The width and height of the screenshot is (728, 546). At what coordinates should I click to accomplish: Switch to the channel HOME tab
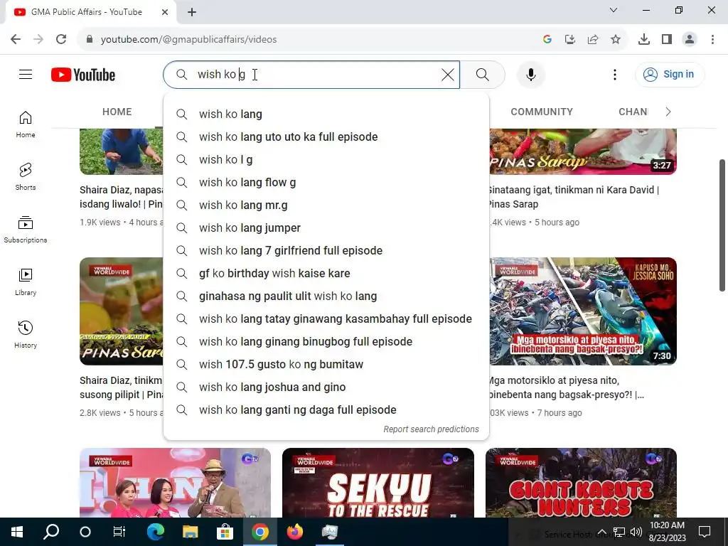[117, 112]
